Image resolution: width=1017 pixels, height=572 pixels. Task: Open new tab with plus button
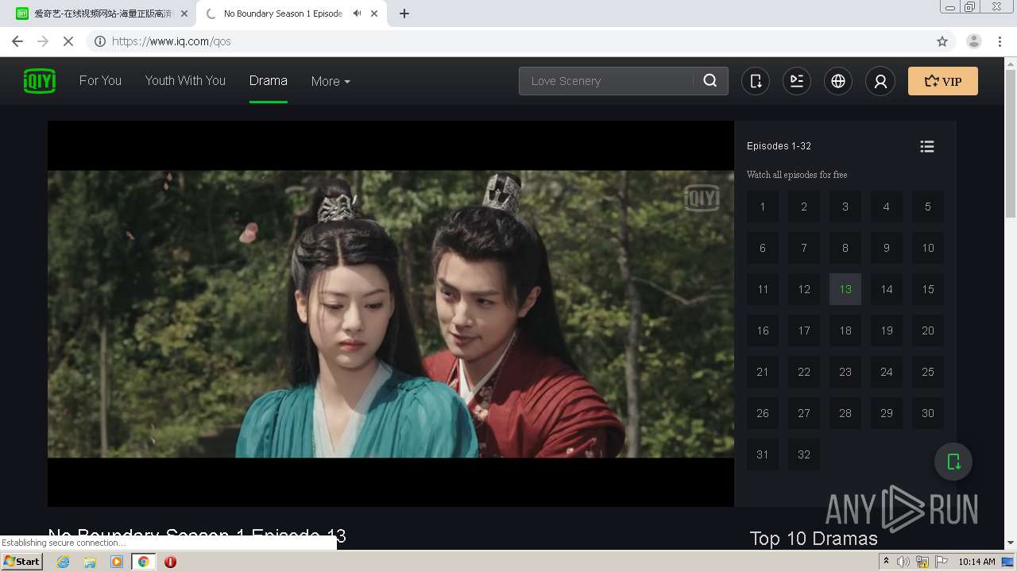coord(404,14)
